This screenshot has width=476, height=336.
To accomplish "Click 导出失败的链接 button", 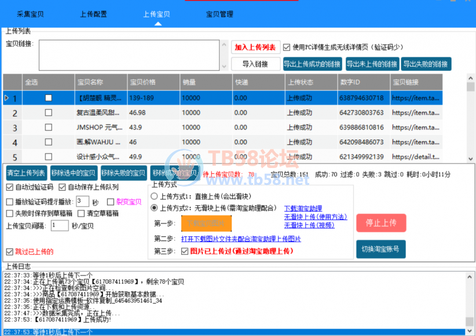I will click(x=426, y=64).
